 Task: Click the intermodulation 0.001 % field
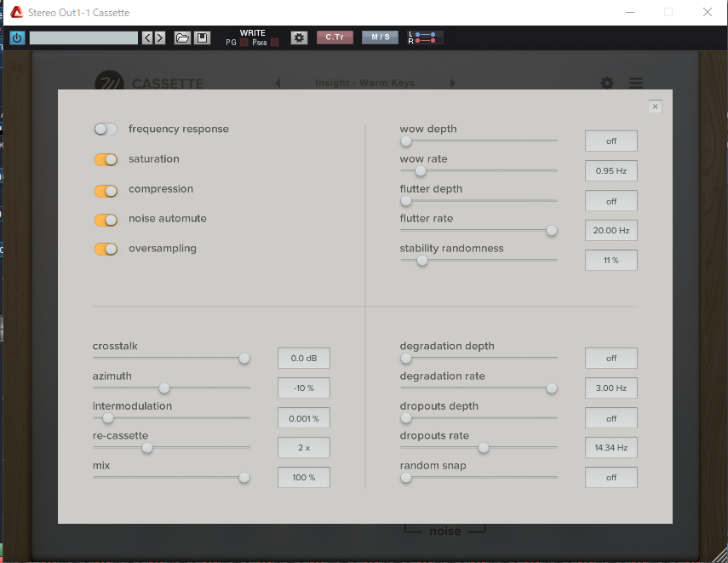304,418
